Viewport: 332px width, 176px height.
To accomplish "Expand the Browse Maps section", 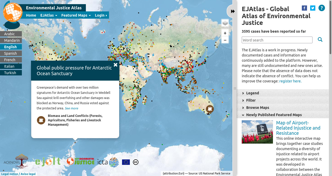I will point(257,107).
